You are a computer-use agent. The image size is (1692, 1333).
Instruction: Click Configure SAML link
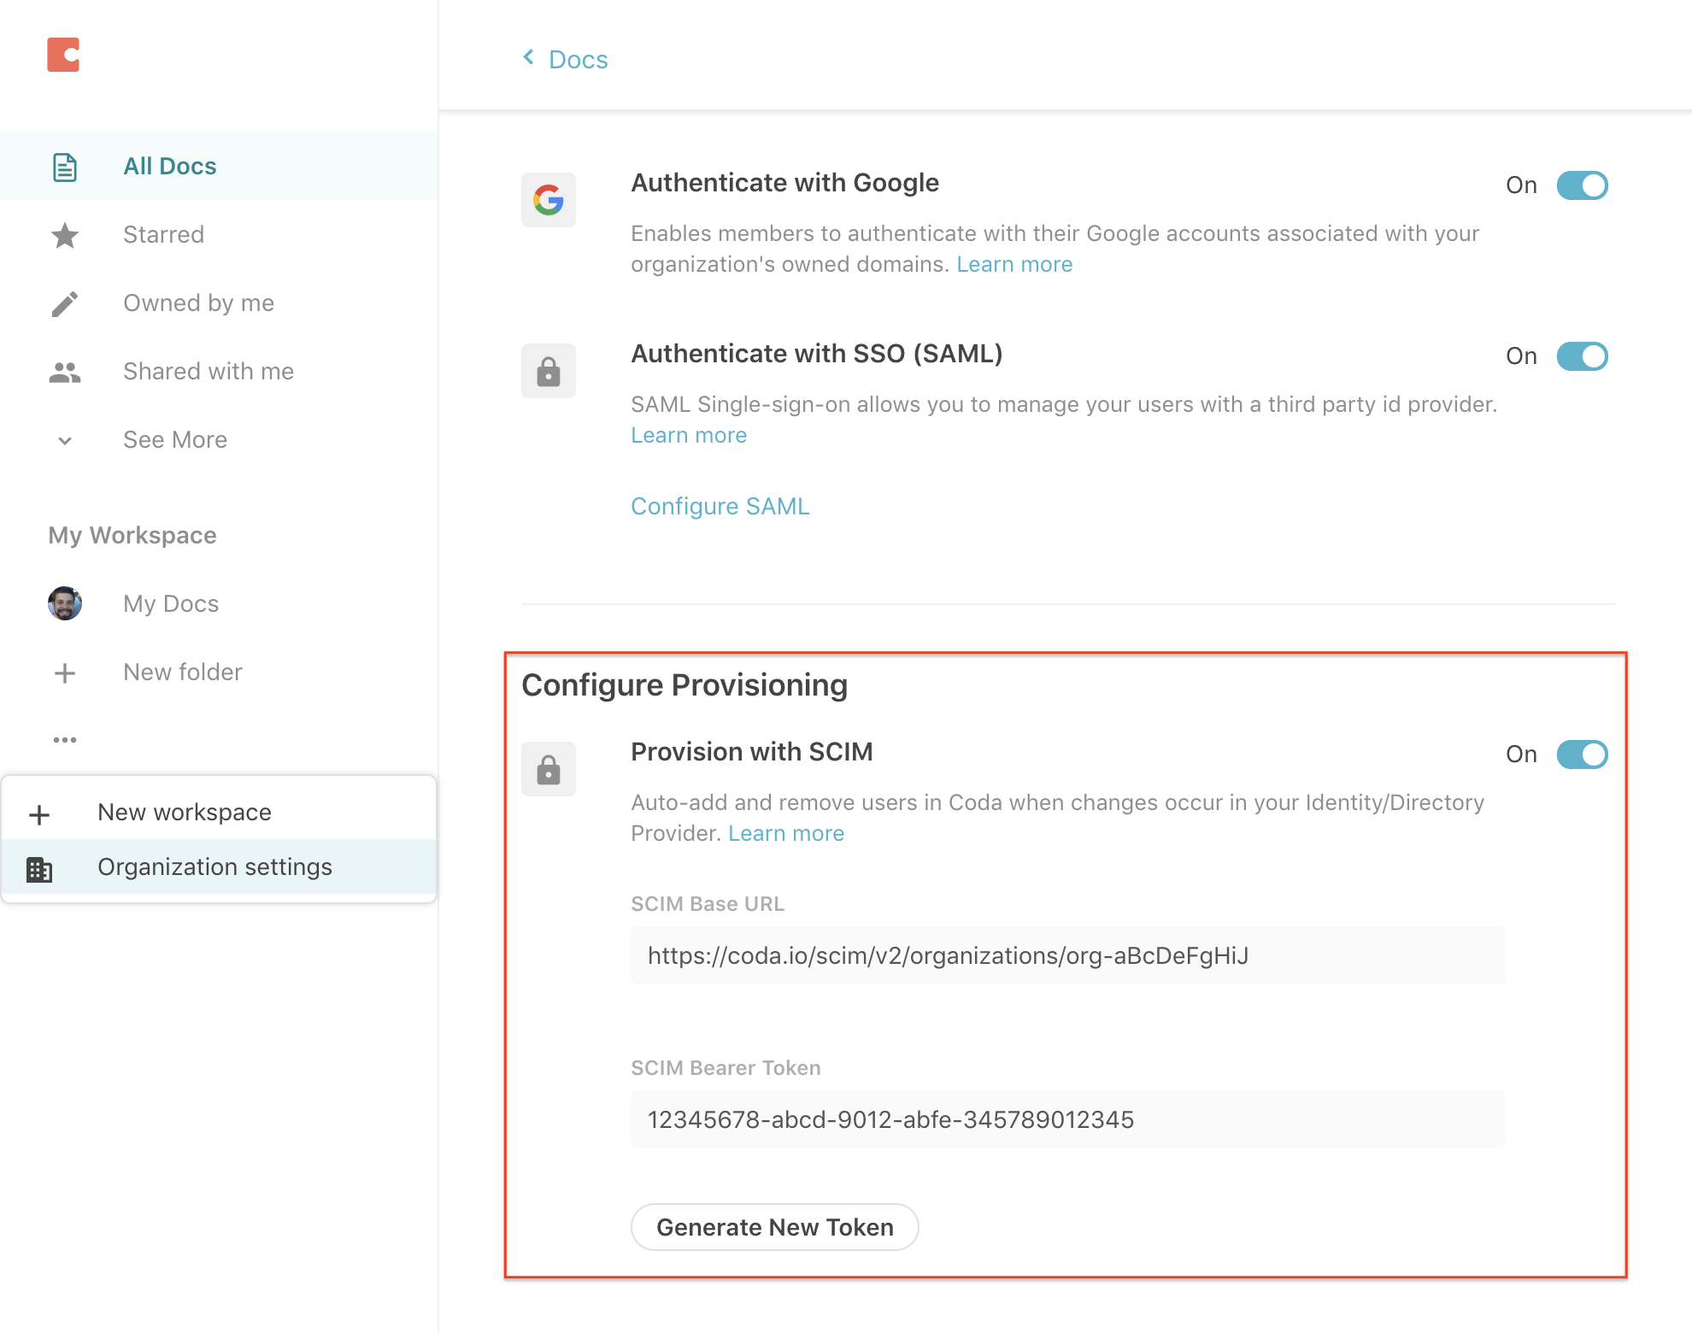pos(721,505)
